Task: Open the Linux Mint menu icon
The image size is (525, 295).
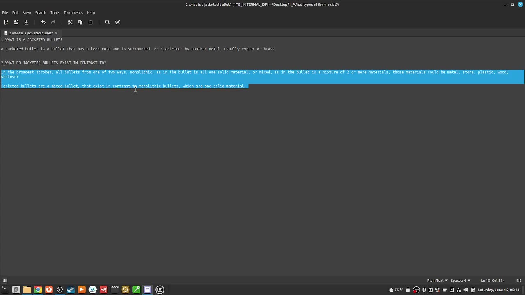Action: click(x=160, y=290)
